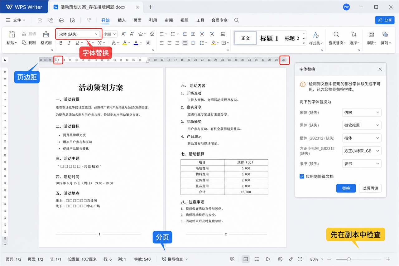Screen dimensions: 399x266
Task: Click the Copy (复制) button
Action: pos(29,43)
